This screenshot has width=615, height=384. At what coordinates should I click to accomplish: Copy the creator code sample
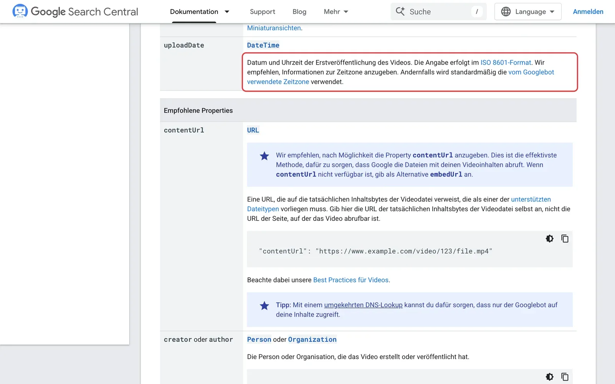[565, 377]
